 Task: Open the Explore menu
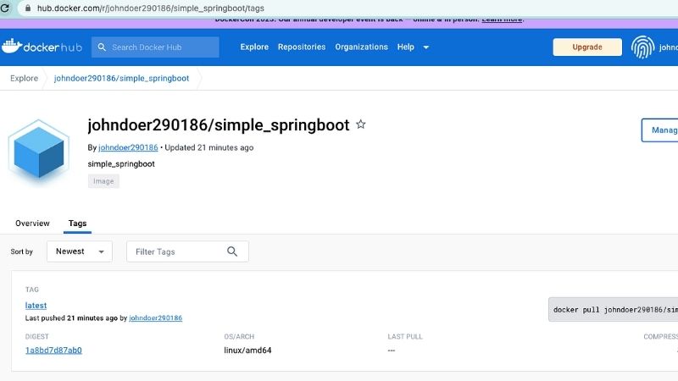[x=254, y=47]
